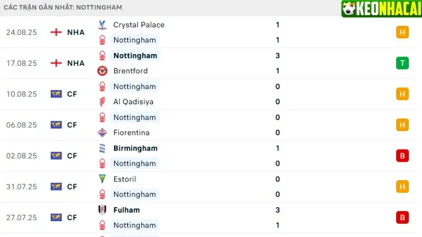
Task: Click the NHA league label on 17.08.25
Action: point(76,63)
